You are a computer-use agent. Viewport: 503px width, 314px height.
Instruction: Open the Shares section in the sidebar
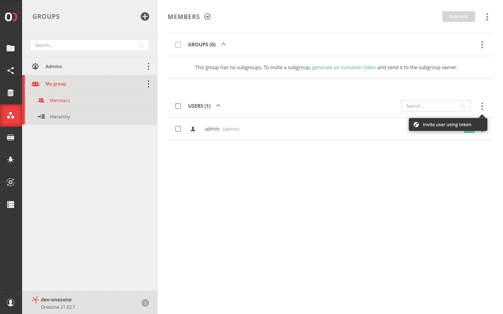11,70
